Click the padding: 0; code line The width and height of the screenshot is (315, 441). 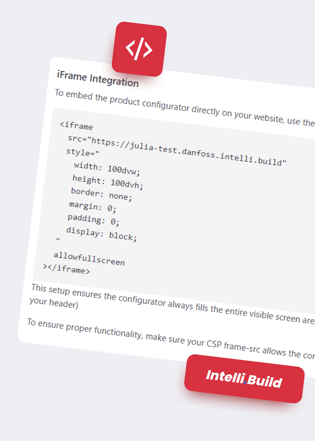pyautogui.click(x=93, y=220)
